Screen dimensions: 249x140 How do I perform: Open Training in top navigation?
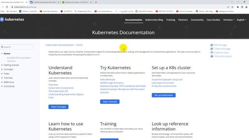[170, 20]
